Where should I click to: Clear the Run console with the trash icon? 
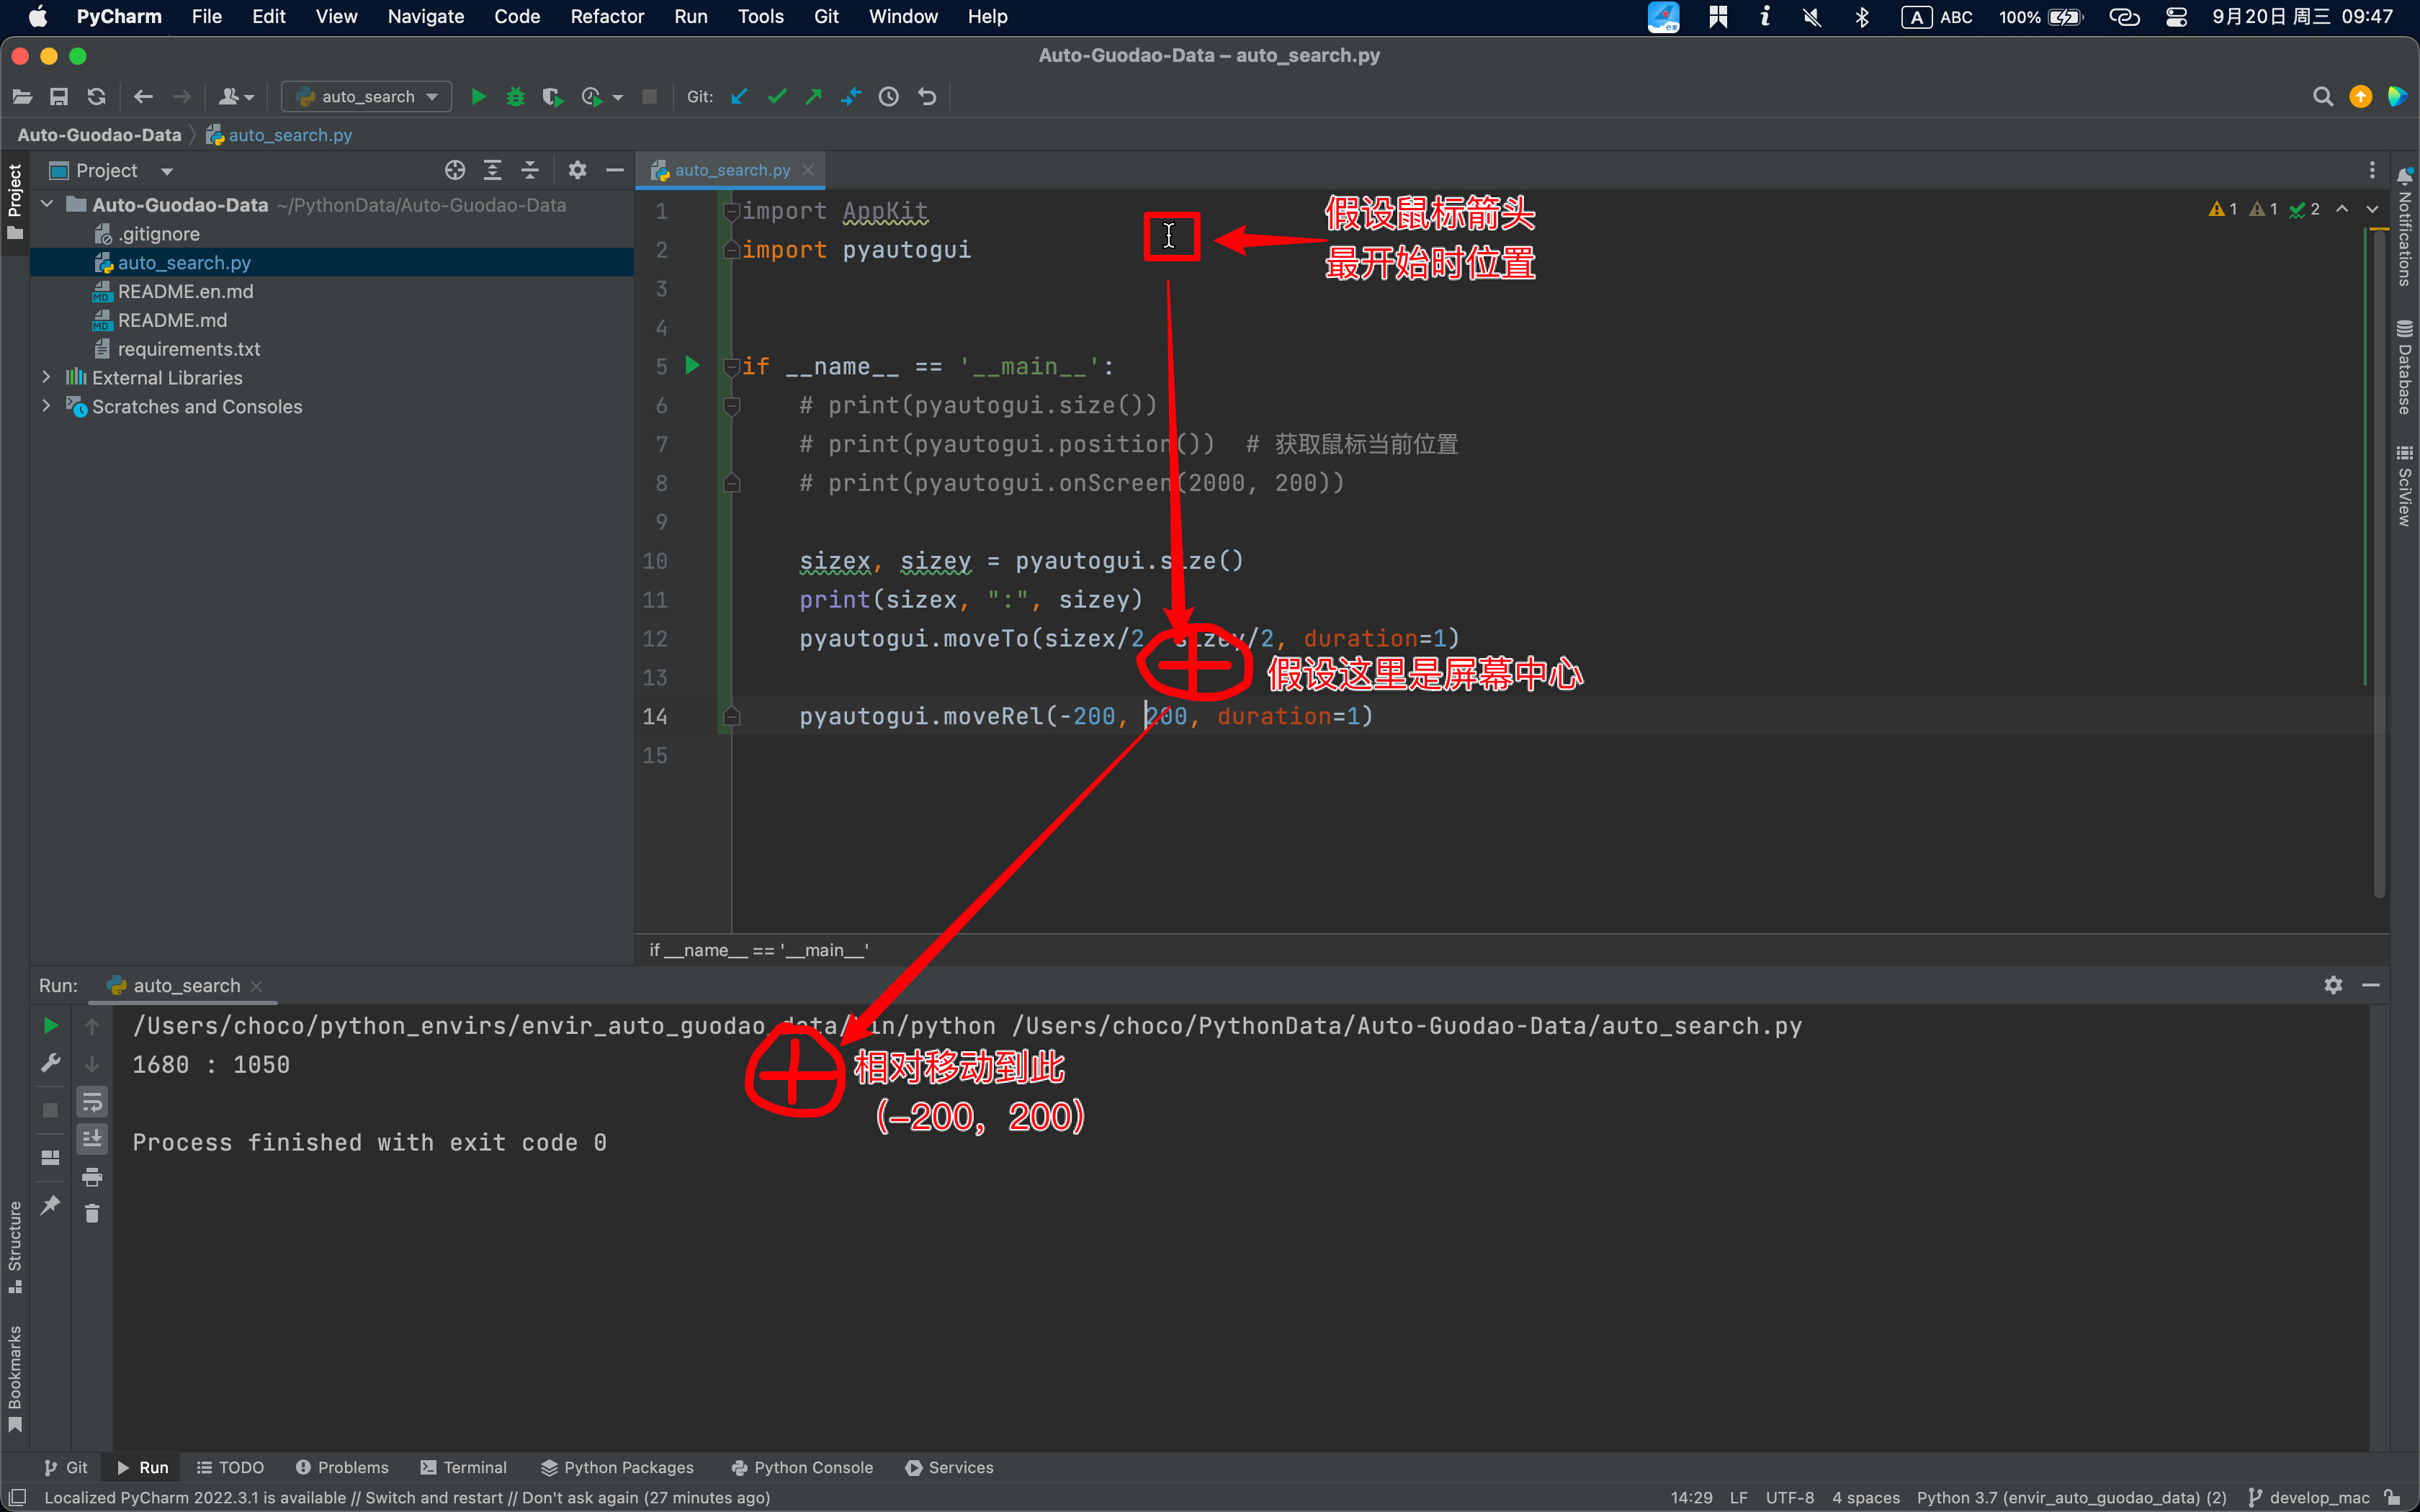[92, 1213]
